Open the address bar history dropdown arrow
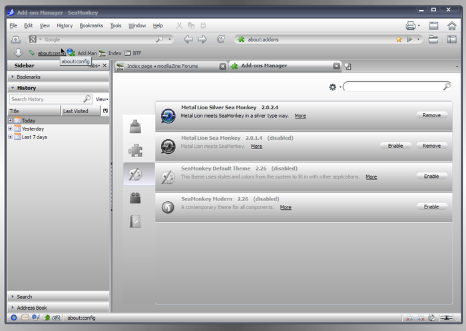466x331 pixels. [418, 39]
